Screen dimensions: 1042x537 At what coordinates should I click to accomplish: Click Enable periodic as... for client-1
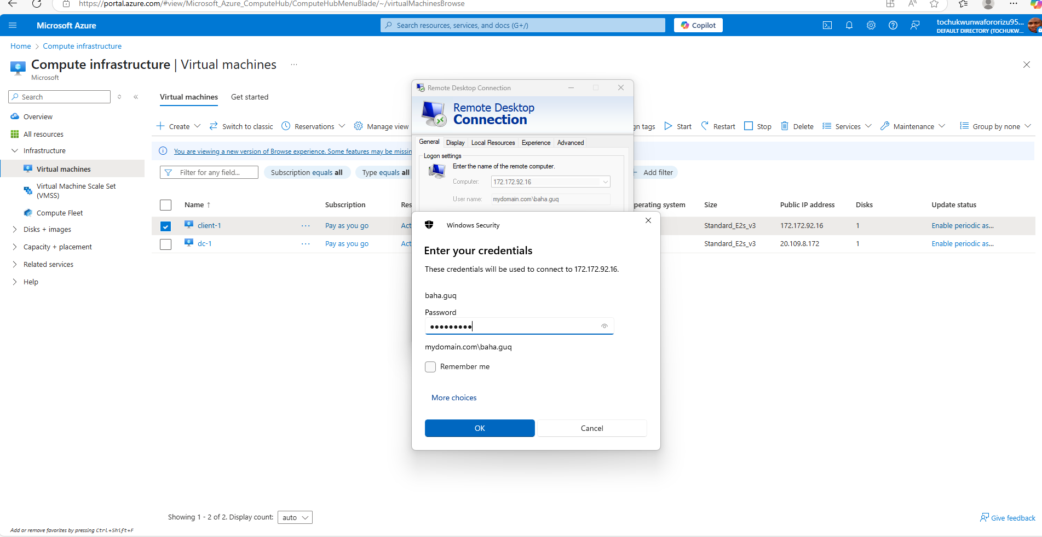(963, 225)
